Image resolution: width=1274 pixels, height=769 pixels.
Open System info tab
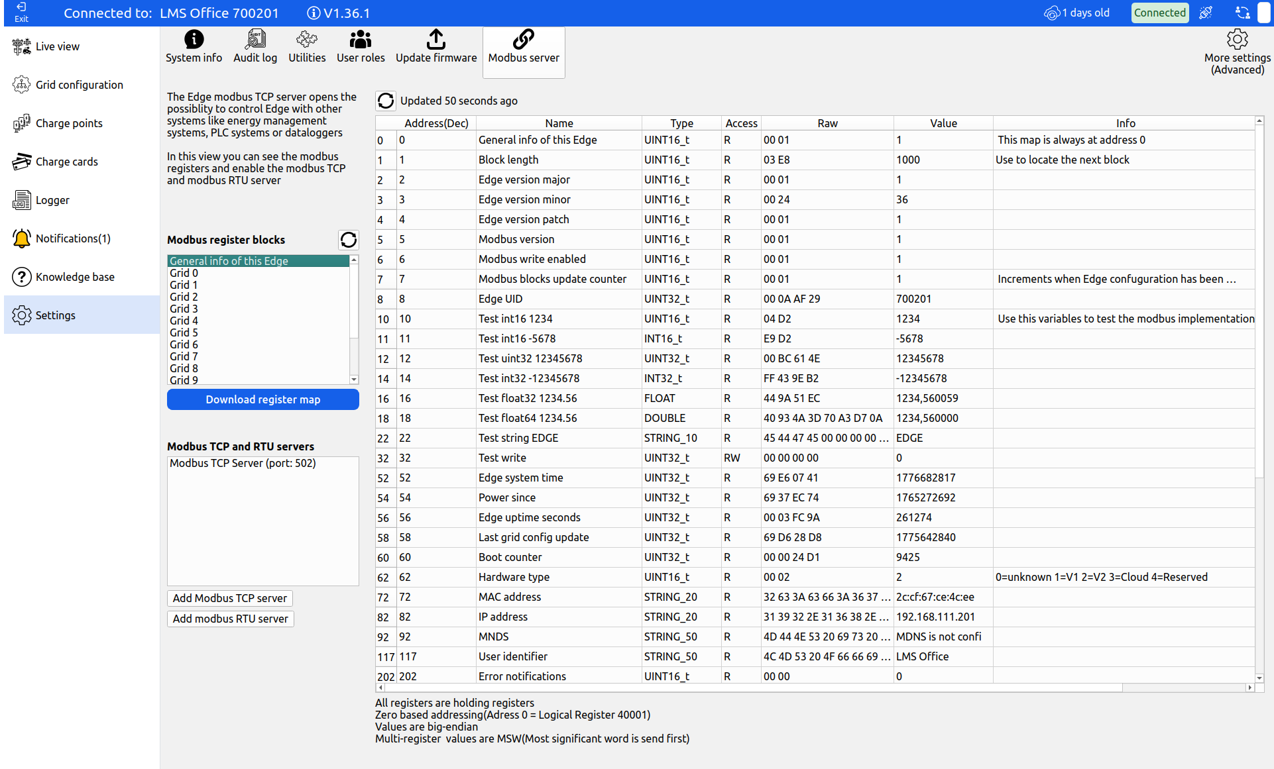pos(194,47)
